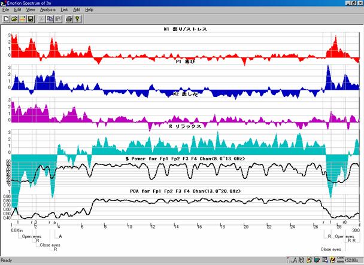Viewport: 364px width, 265px height.
Task: Click the 'A' event marker label near minute 4
Action: (x=60, y=236)
